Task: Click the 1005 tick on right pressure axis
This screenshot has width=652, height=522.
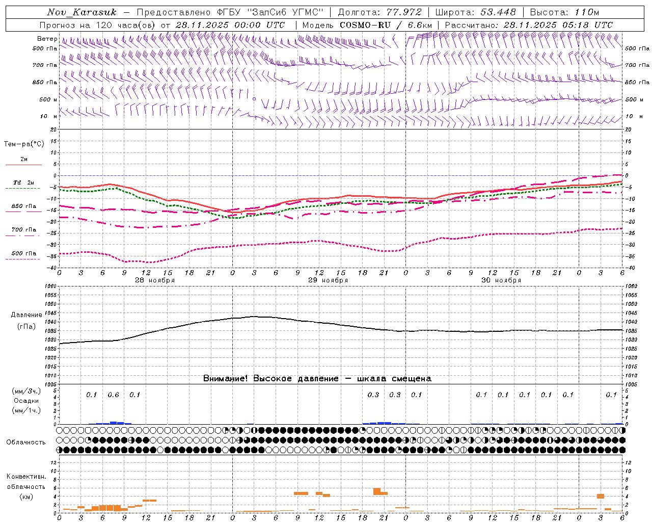Action: (631, 384)
